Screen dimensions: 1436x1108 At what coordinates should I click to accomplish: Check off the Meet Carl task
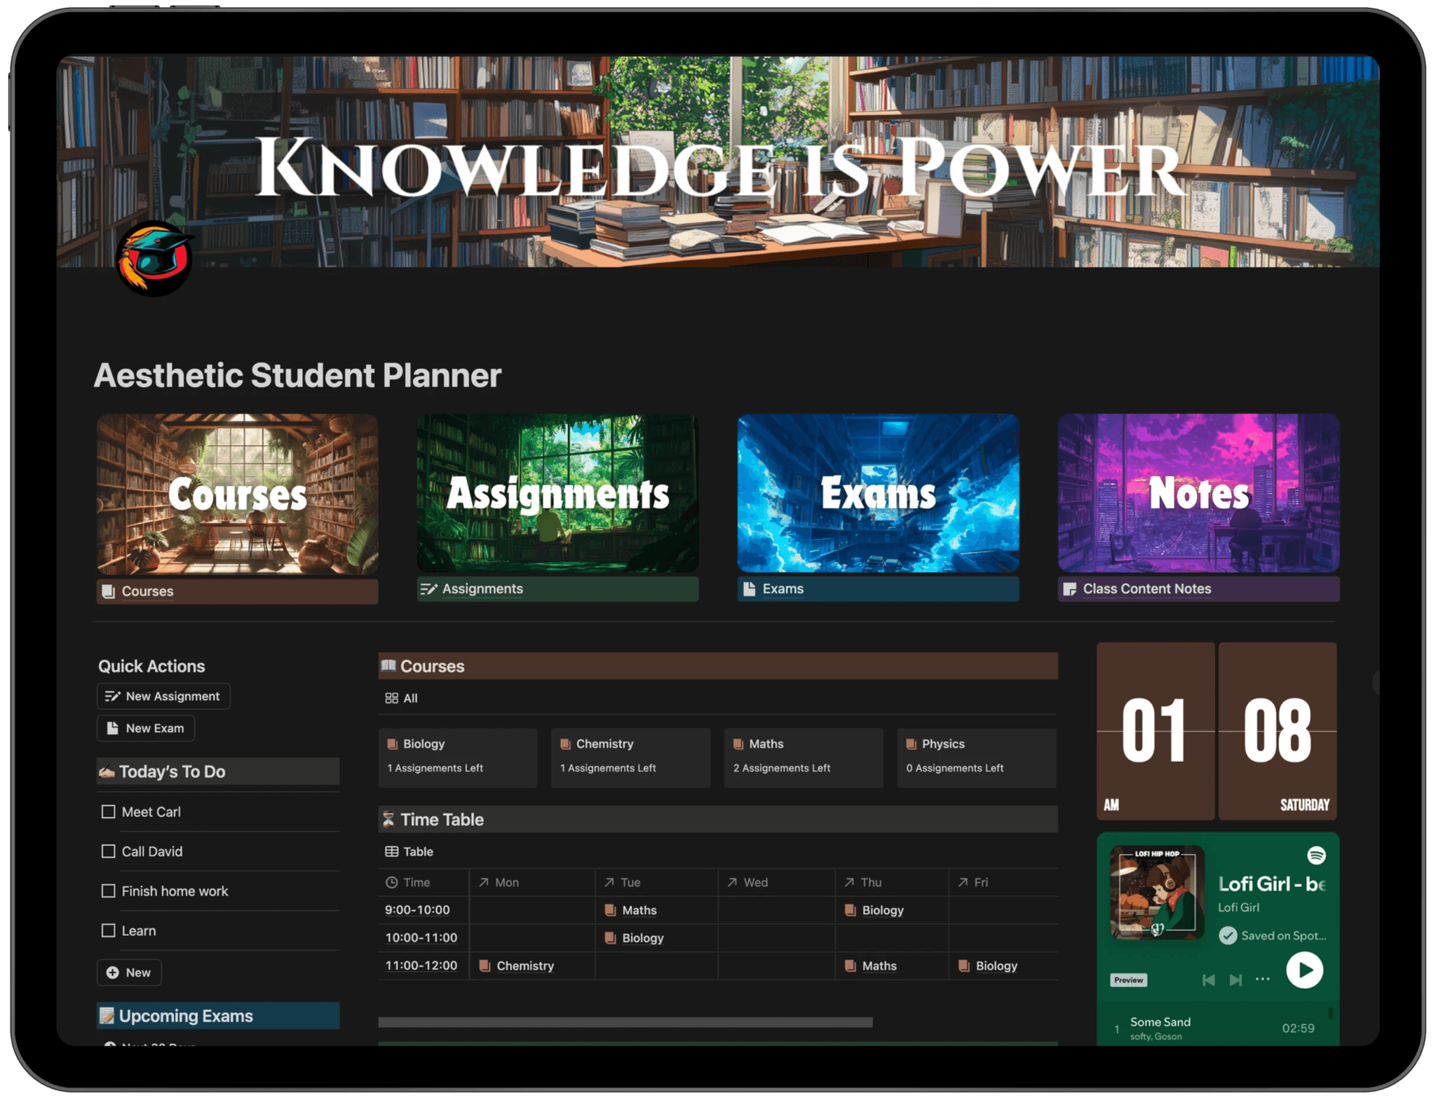pos(109,811)
